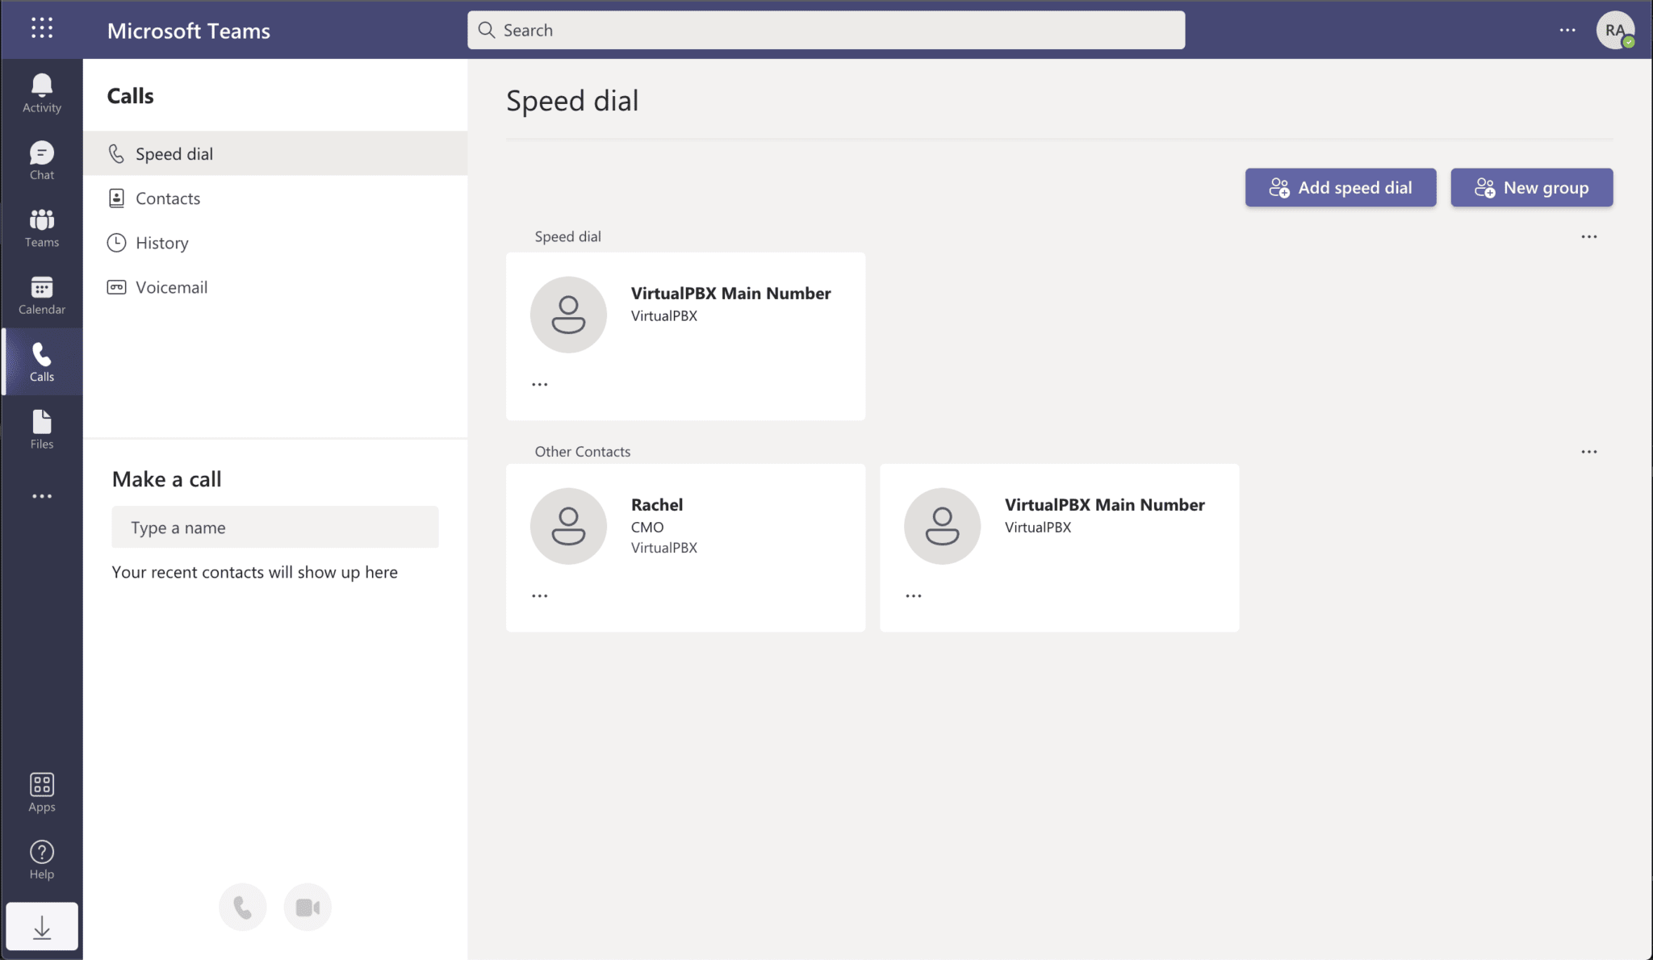Create a New group
Viewport: 1653px width, 960px height.
(x=1530, y=187)
